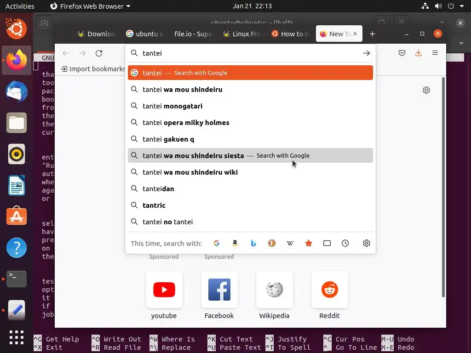Switch to the Downloa tab
The width and height of the screenshot is (471, 353).
pyautogui.click(x=96, y=34)
